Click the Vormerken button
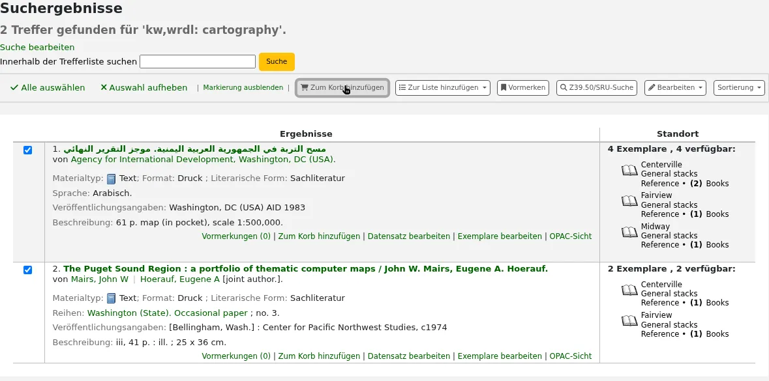This screenshot has height=381, width=769. point(523,88)
